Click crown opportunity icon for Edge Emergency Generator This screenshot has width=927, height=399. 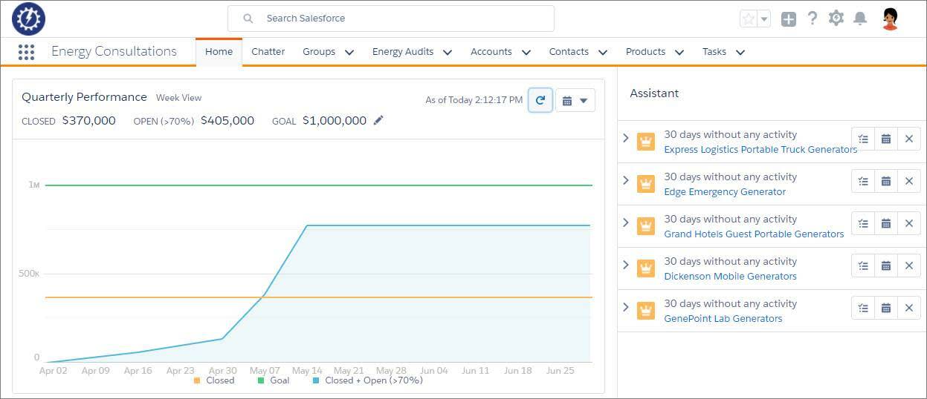[x=646, y=183]
